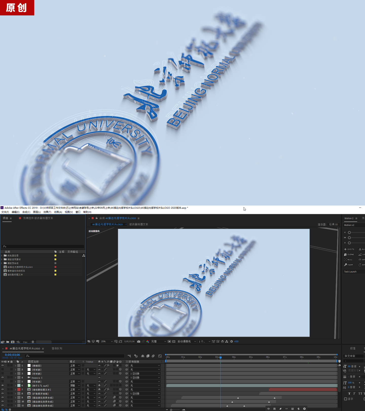Toggle fx switch on layer 7 修改副标题文本

[x=108, y=389]
